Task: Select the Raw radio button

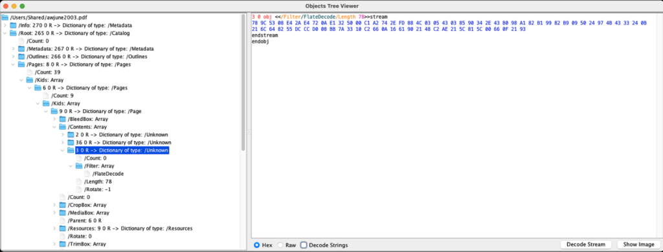Action: coord(280,245)
